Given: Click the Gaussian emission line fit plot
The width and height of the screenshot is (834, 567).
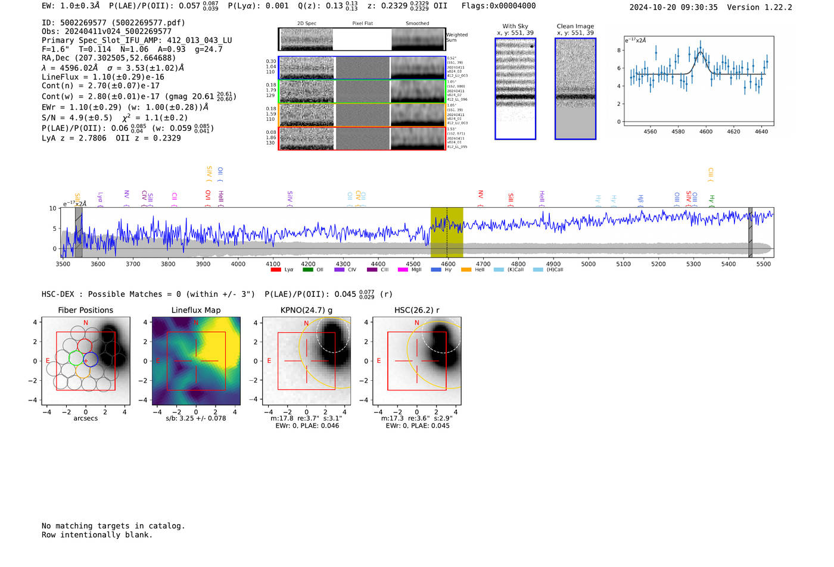Looking at the screenshot, I should [x=698, y=82].
